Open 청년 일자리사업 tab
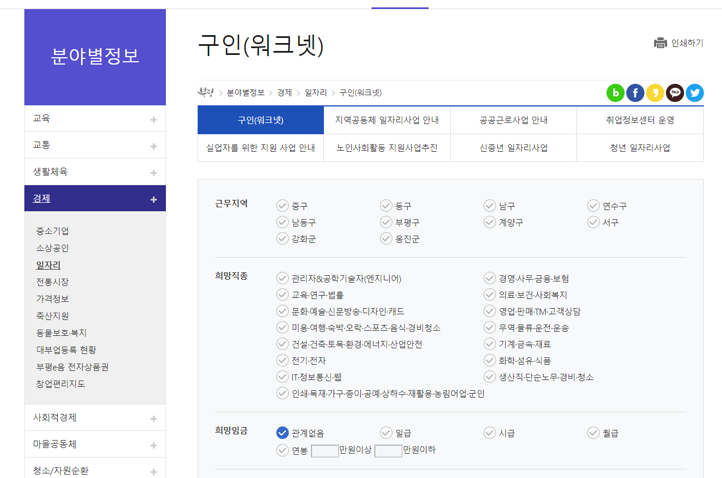722x478 pixels. [640, 148]
